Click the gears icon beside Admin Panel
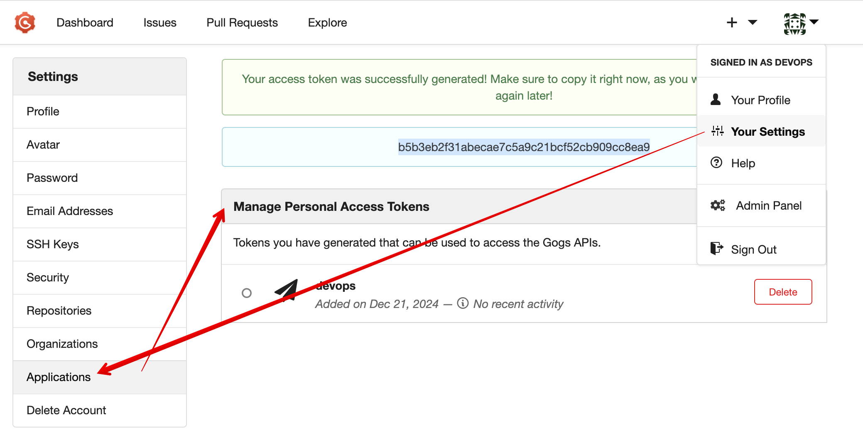This screenshot has height=435, width=863. [x=718, y=205]
